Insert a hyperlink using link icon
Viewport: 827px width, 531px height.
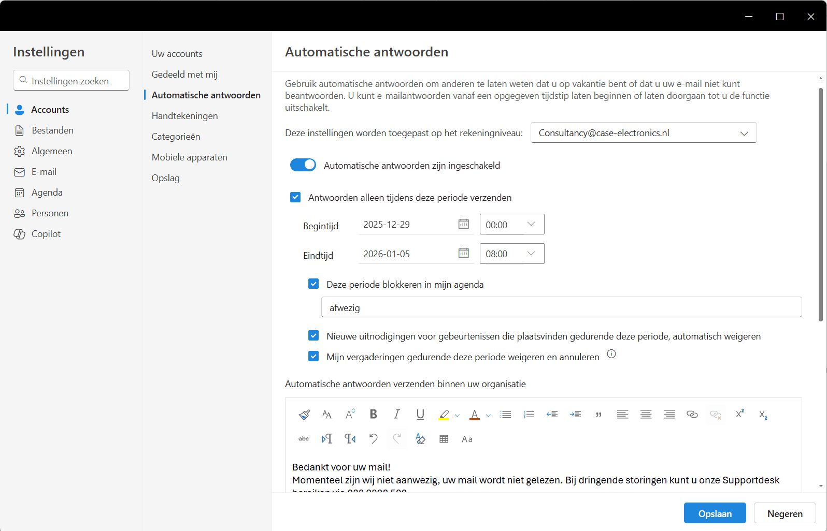692,414
